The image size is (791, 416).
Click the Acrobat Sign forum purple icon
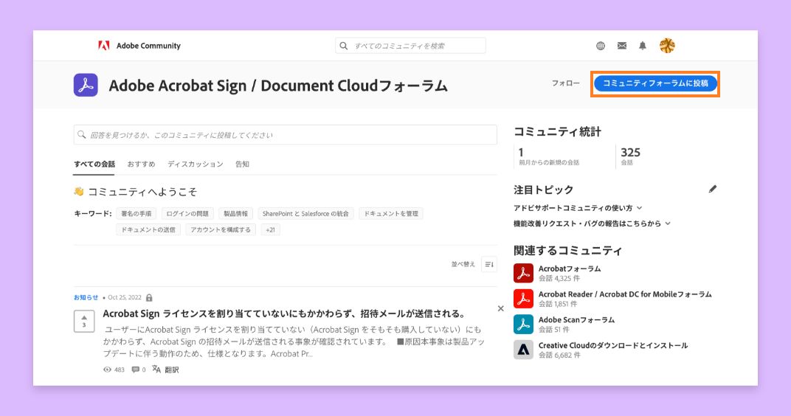86,85
